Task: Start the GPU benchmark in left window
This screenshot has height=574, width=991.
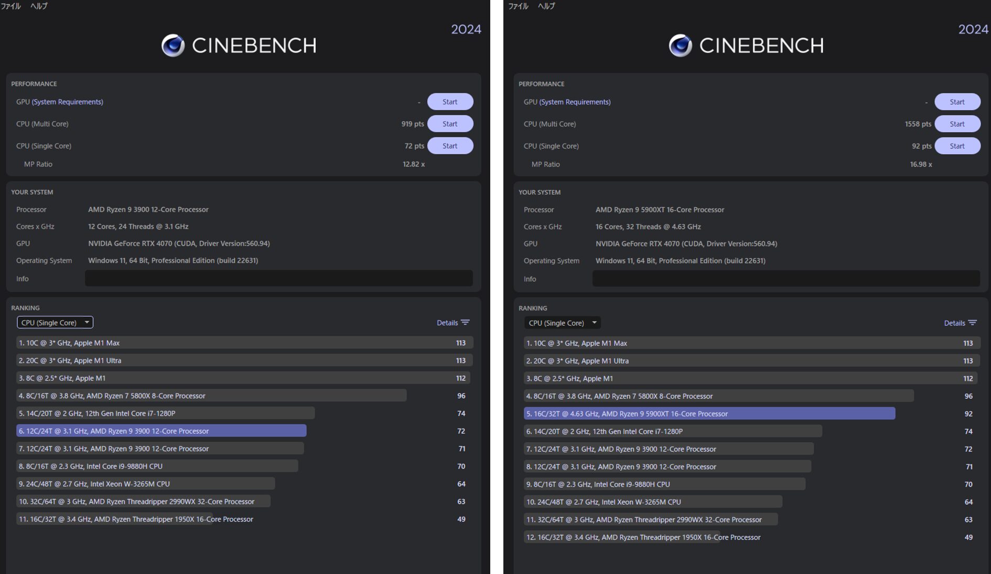Action: pyautogui.click(x=450, y=102)
